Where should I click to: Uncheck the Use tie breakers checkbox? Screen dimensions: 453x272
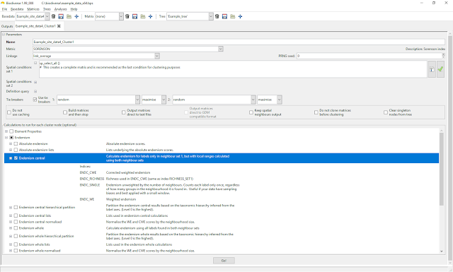[35, 100]
